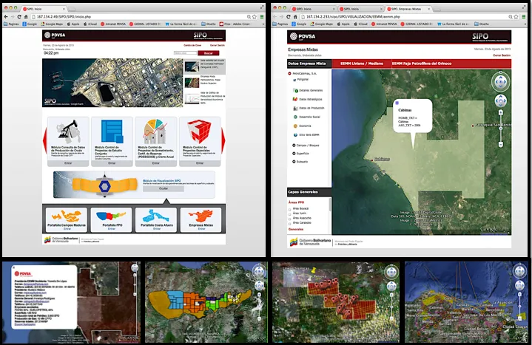
Task: Click the search text field beside Buscar
Action: pyautogui.click(x=185, y=53)
